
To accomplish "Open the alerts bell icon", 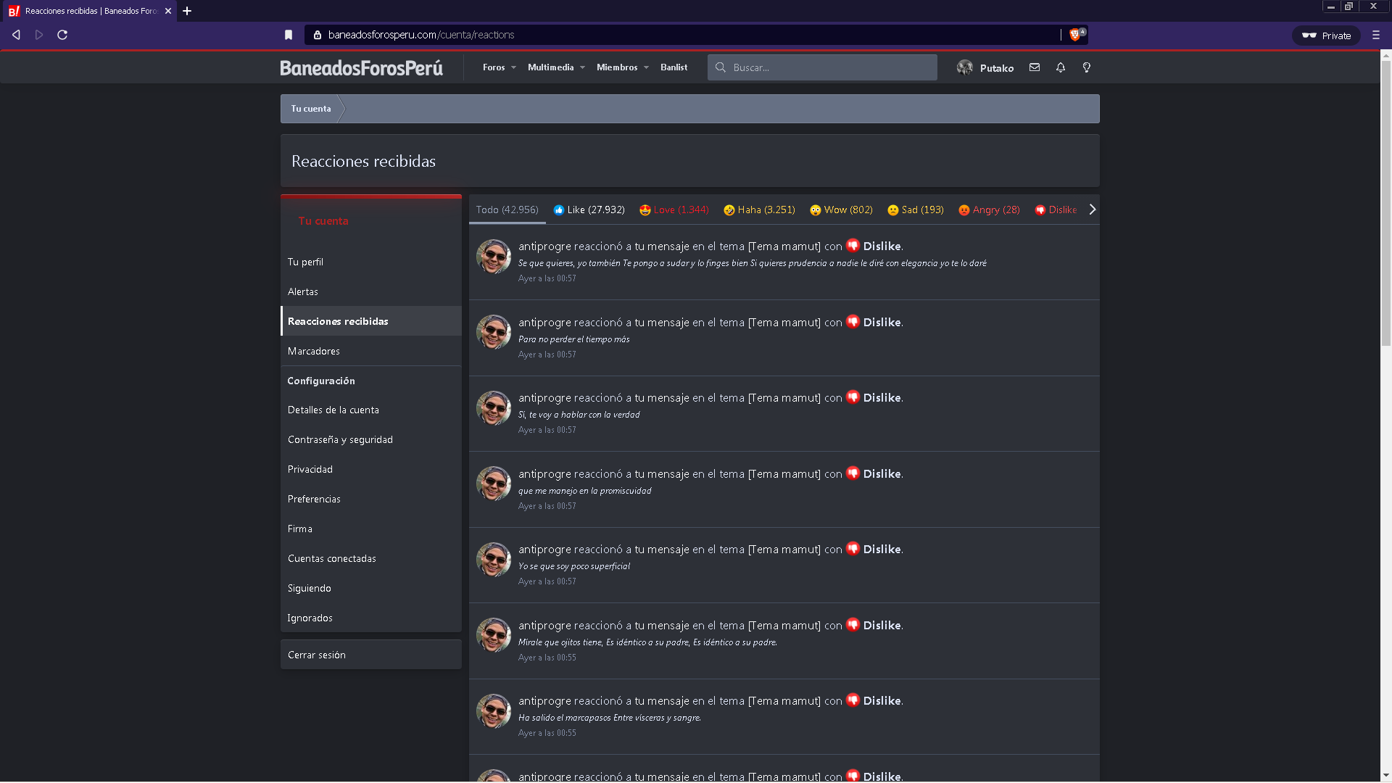I will 1061,67.
